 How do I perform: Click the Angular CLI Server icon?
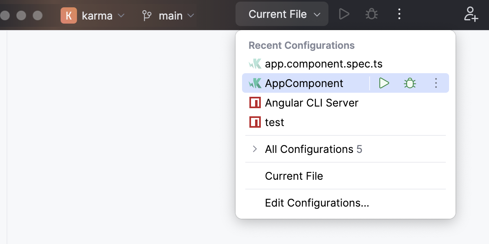tap(254, 102)
